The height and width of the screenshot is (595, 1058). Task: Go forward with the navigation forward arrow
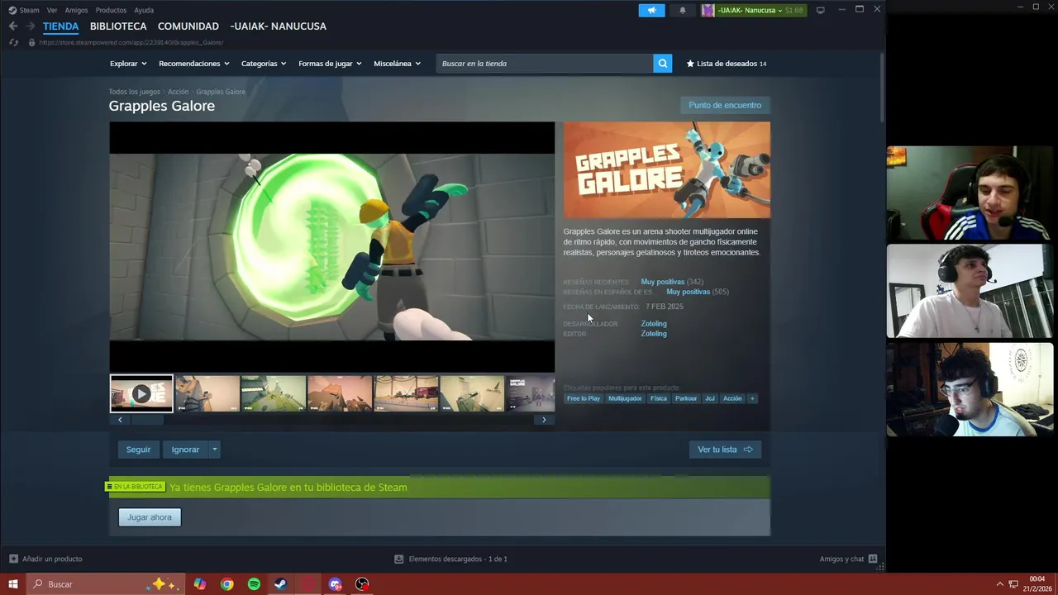coord(31,26)
